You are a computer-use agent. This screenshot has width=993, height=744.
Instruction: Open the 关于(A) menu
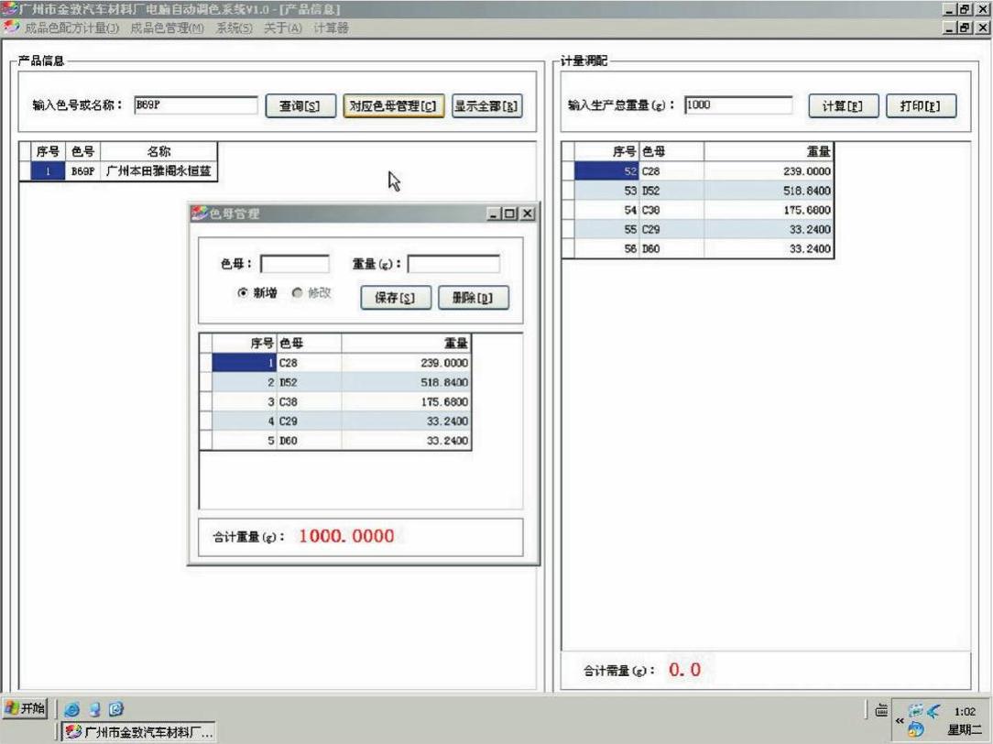[x=282, y=27]
